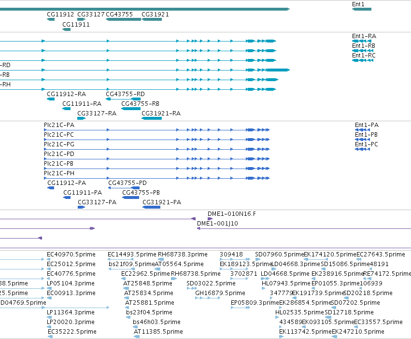Select the CG43755-RD transcript label
This screenshot has width=411, height=339.
coord(125,94)
